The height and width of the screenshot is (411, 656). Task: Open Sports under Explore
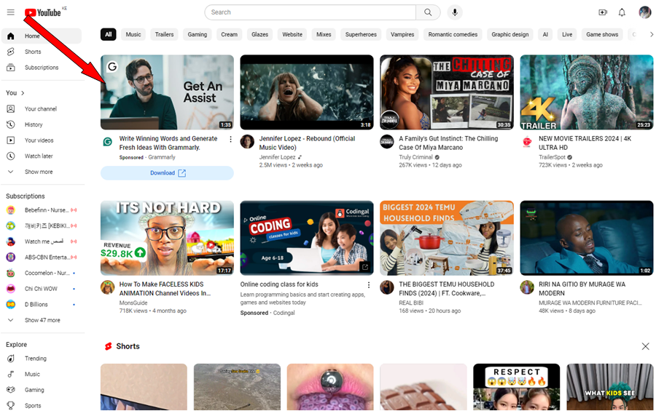point(42,406)
